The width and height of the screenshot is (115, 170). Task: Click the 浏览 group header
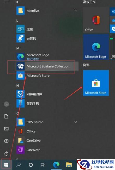tap(86, 65)
